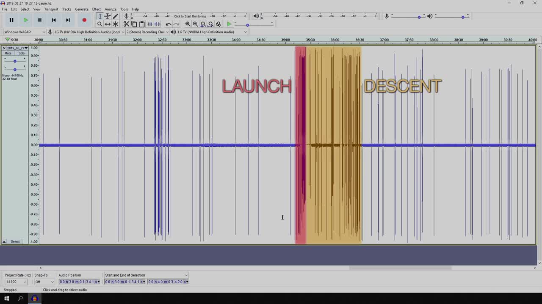Open the Analyze menu
Screen dimensions: 542x304
click(111, 9)
